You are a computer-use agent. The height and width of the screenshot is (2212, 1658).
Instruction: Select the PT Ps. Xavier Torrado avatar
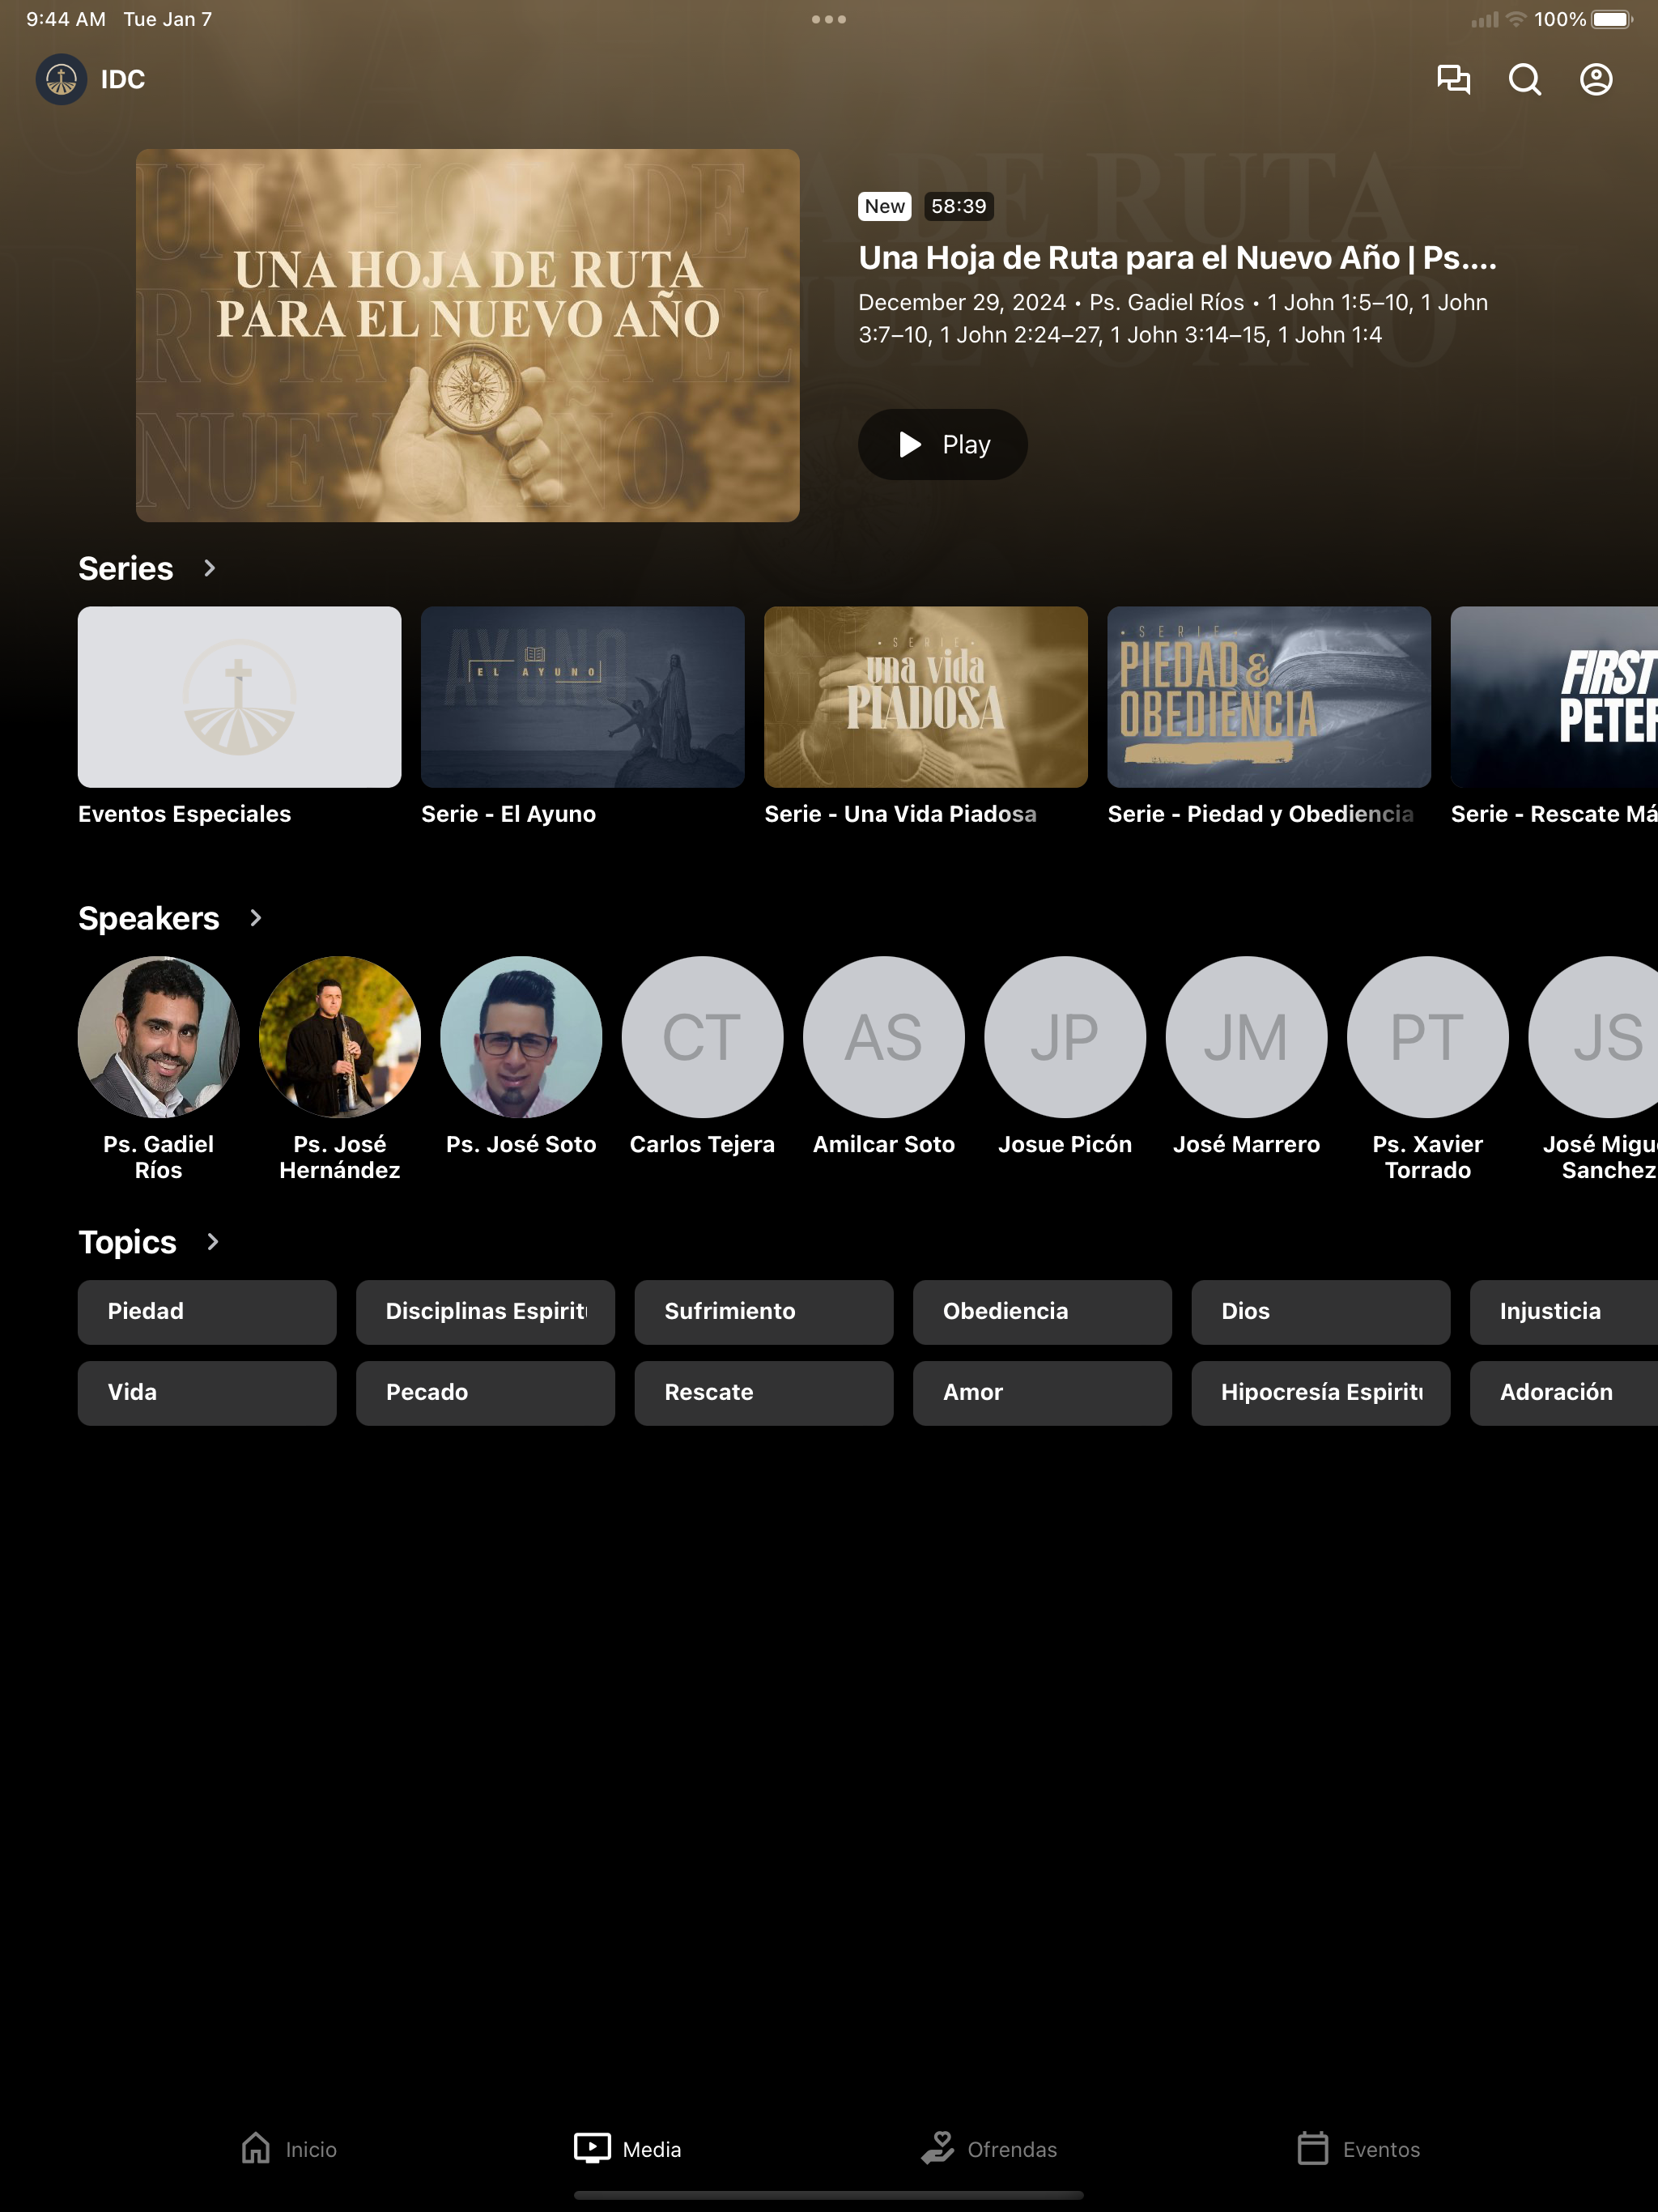click(1428, 1037)
